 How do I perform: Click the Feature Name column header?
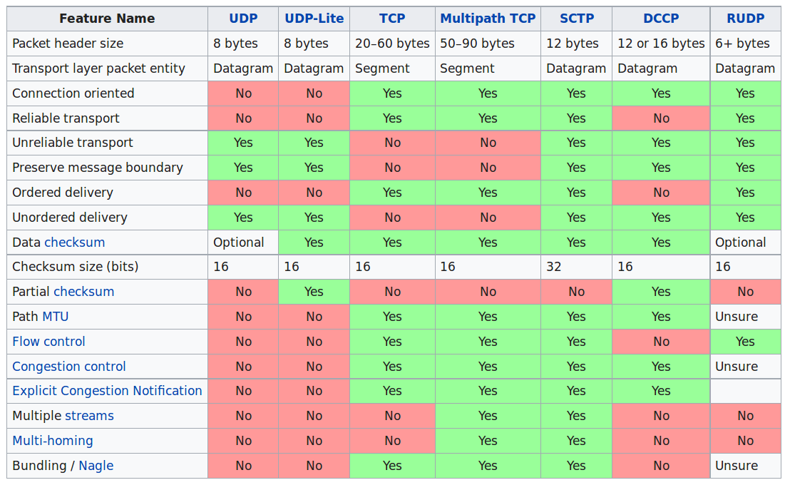107,19
